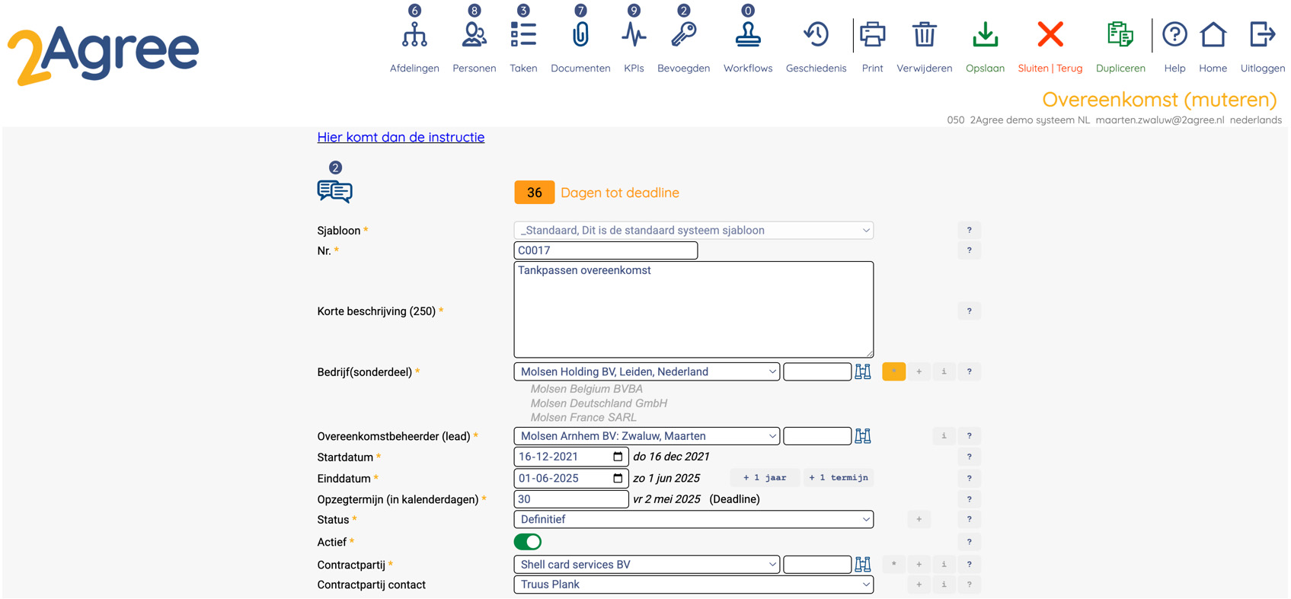Open the Afdelingen section

[414, 36]
